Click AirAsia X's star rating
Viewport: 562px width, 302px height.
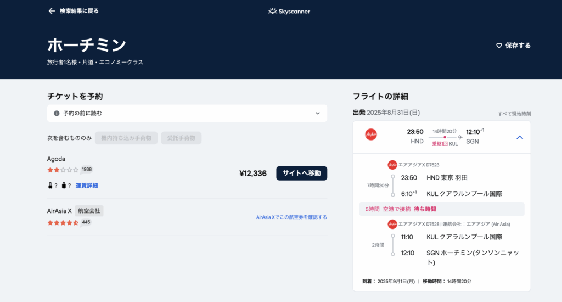point(63,223)
